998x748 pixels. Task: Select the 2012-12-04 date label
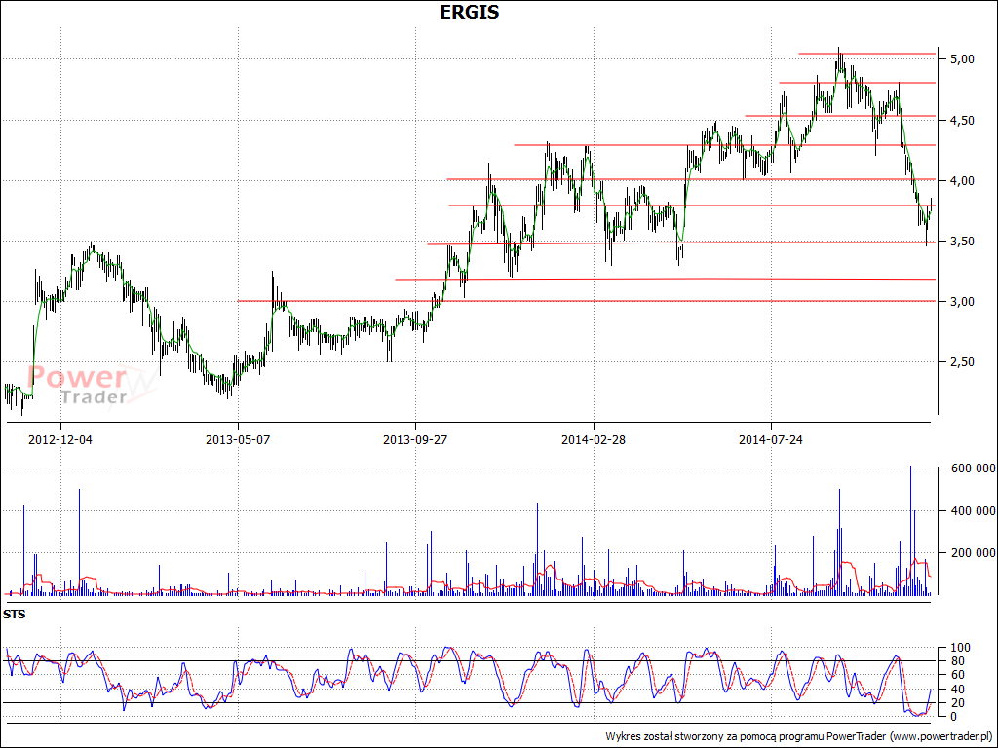[x=60, y=440]
